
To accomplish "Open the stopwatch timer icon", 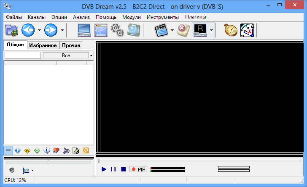I will coord(231,30).
